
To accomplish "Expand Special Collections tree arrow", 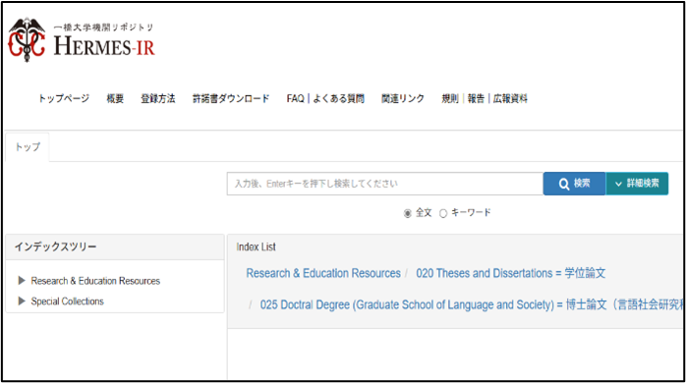I will click(22, 301).
